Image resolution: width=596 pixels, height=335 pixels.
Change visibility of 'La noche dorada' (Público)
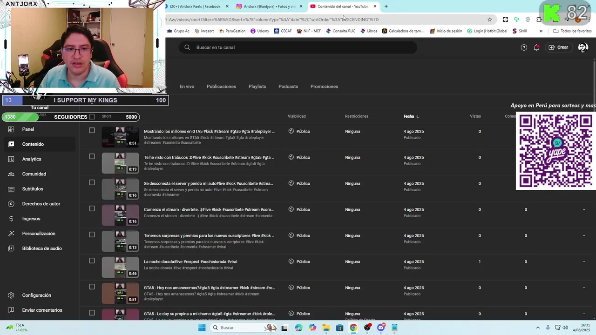299,261
